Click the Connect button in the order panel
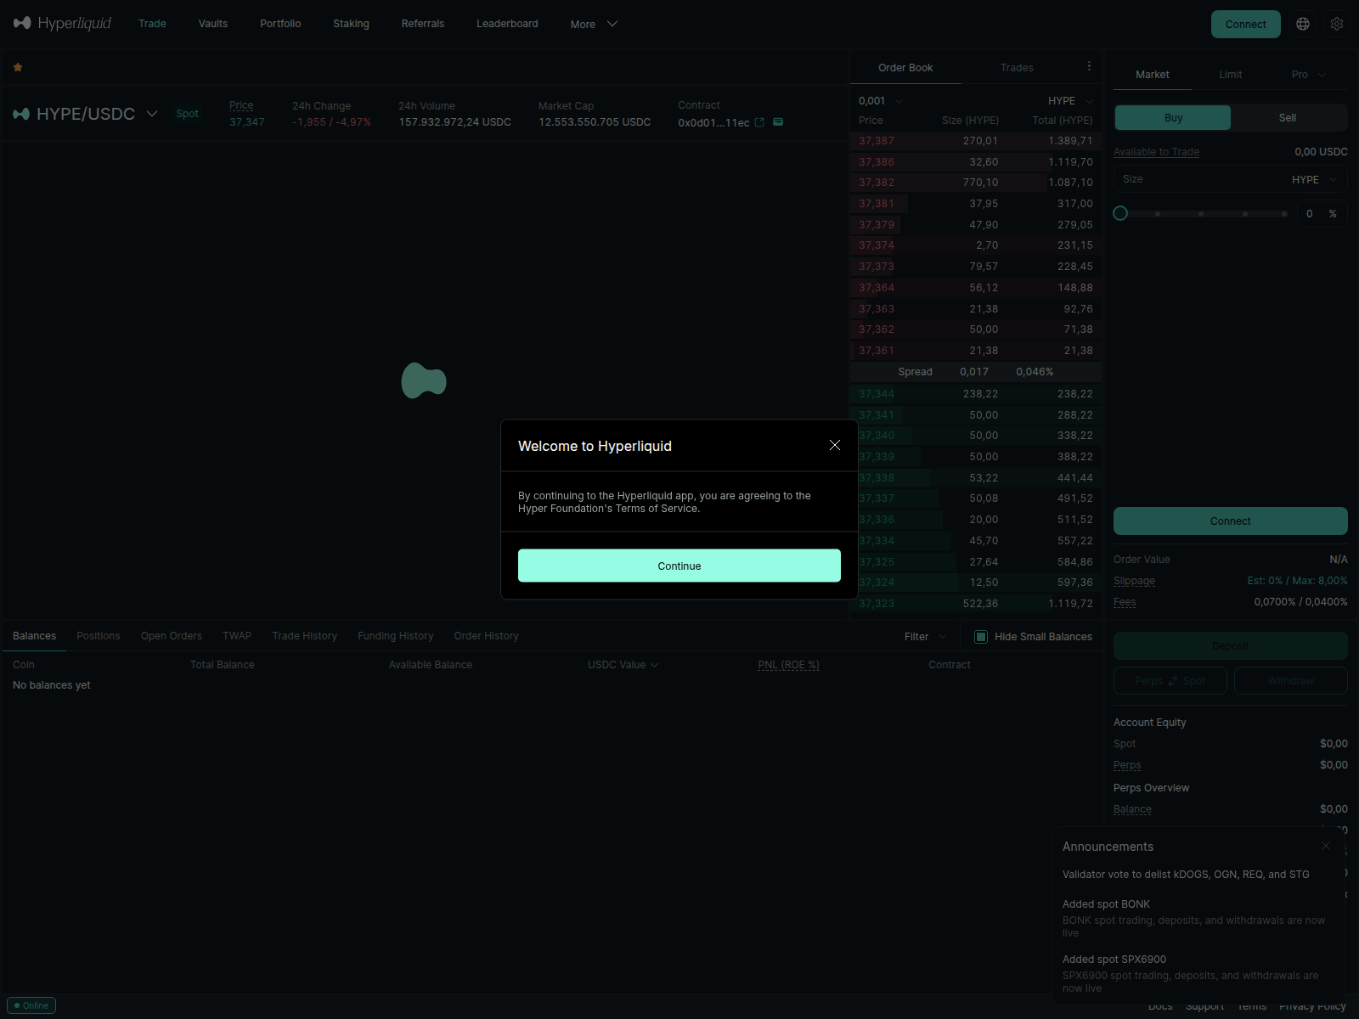This screenshot has width=1359, height=1019. pyautogui.click(x=1231, y=521)
